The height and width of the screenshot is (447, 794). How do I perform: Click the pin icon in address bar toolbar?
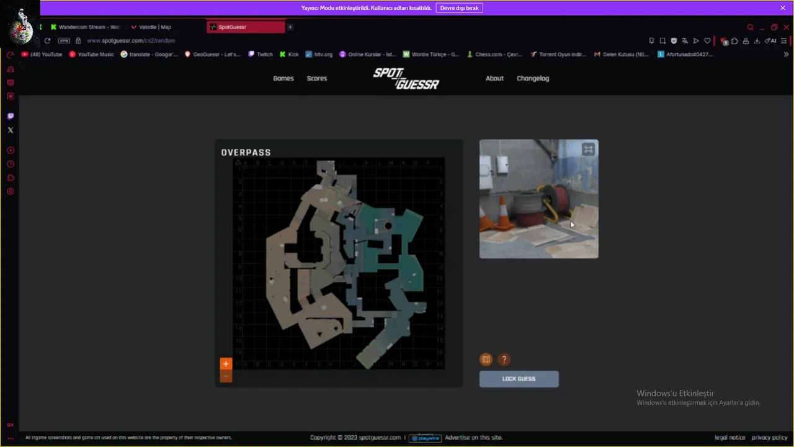click(x=651, y=41)
